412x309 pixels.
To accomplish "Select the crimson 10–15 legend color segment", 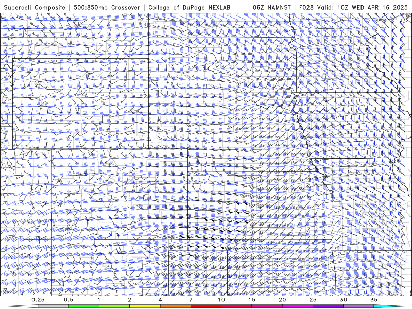I will 236,306.
